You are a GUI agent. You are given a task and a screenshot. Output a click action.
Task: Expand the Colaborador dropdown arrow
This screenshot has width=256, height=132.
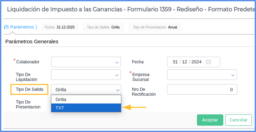coord(117,62)
